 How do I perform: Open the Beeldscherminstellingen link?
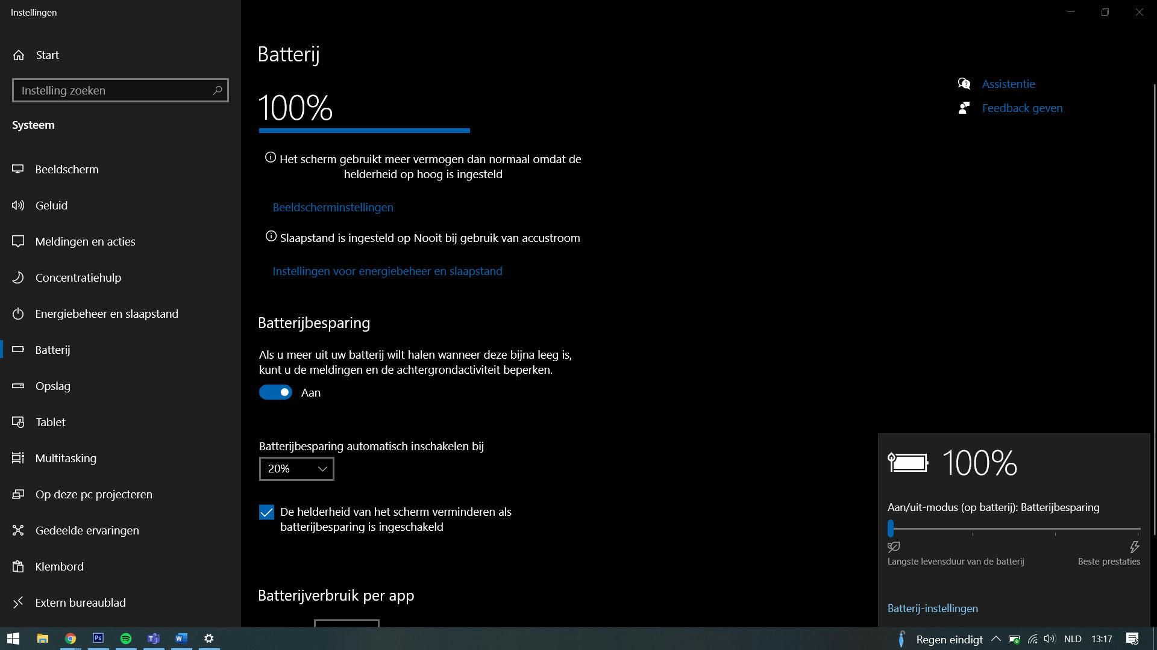(333, 207)
